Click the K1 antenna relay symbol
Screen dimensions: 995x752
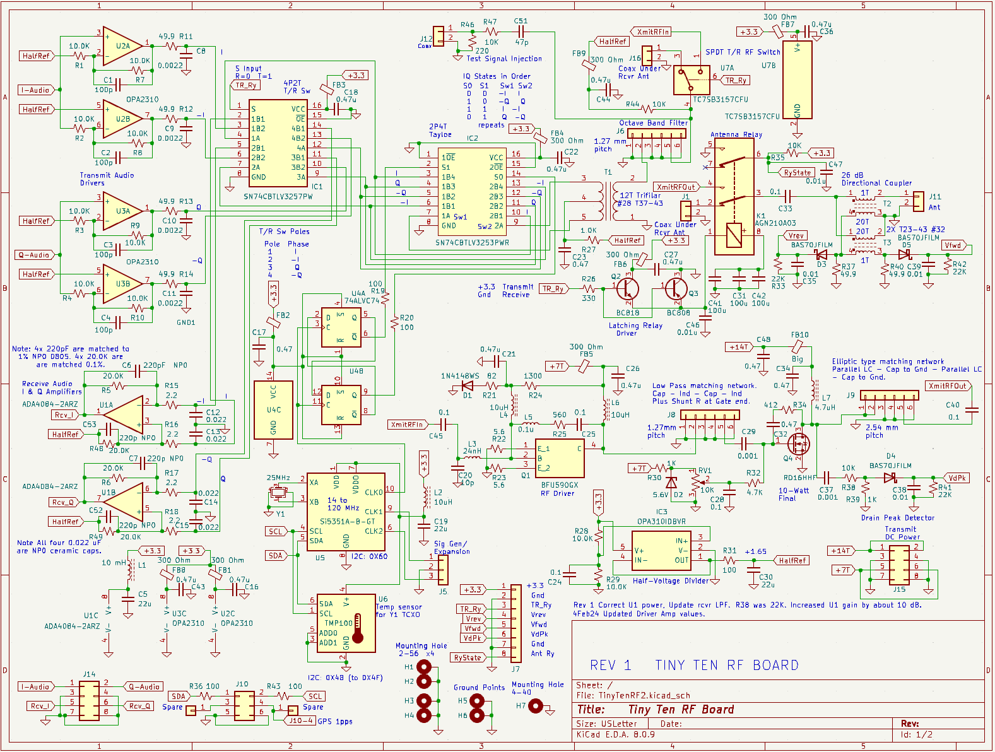(x=734, y=197)
